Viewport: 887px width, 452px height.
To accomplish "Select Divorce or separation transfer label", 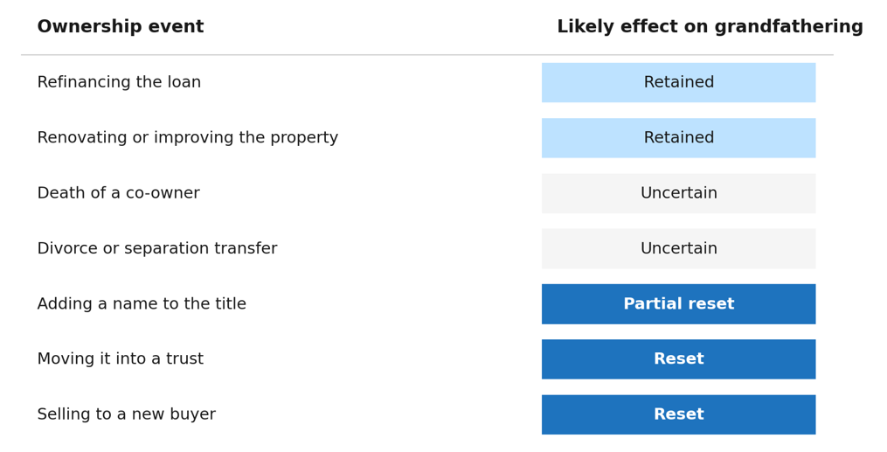I will 157,248.
